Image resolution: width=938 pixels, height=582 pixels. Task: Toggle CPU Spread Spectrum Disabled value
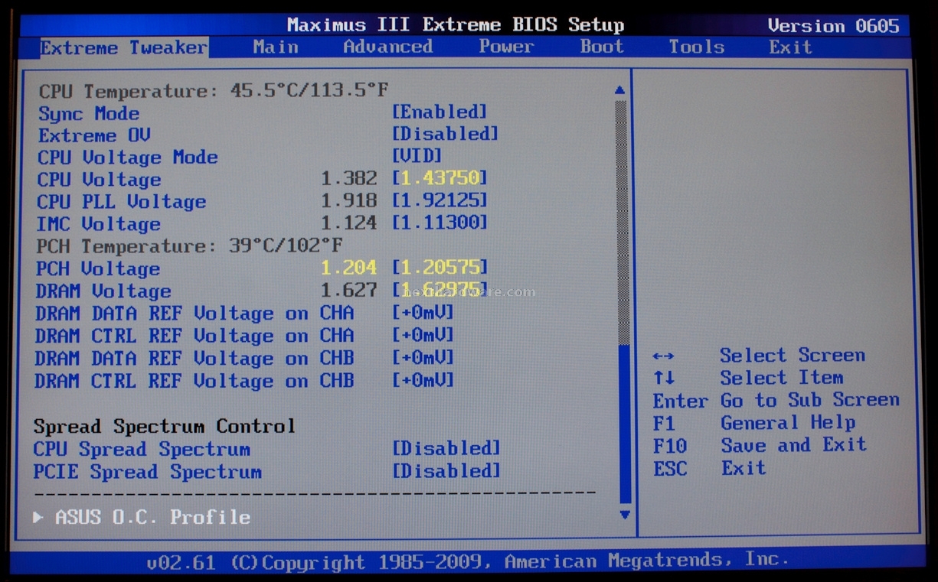click(x=446, y=448)
